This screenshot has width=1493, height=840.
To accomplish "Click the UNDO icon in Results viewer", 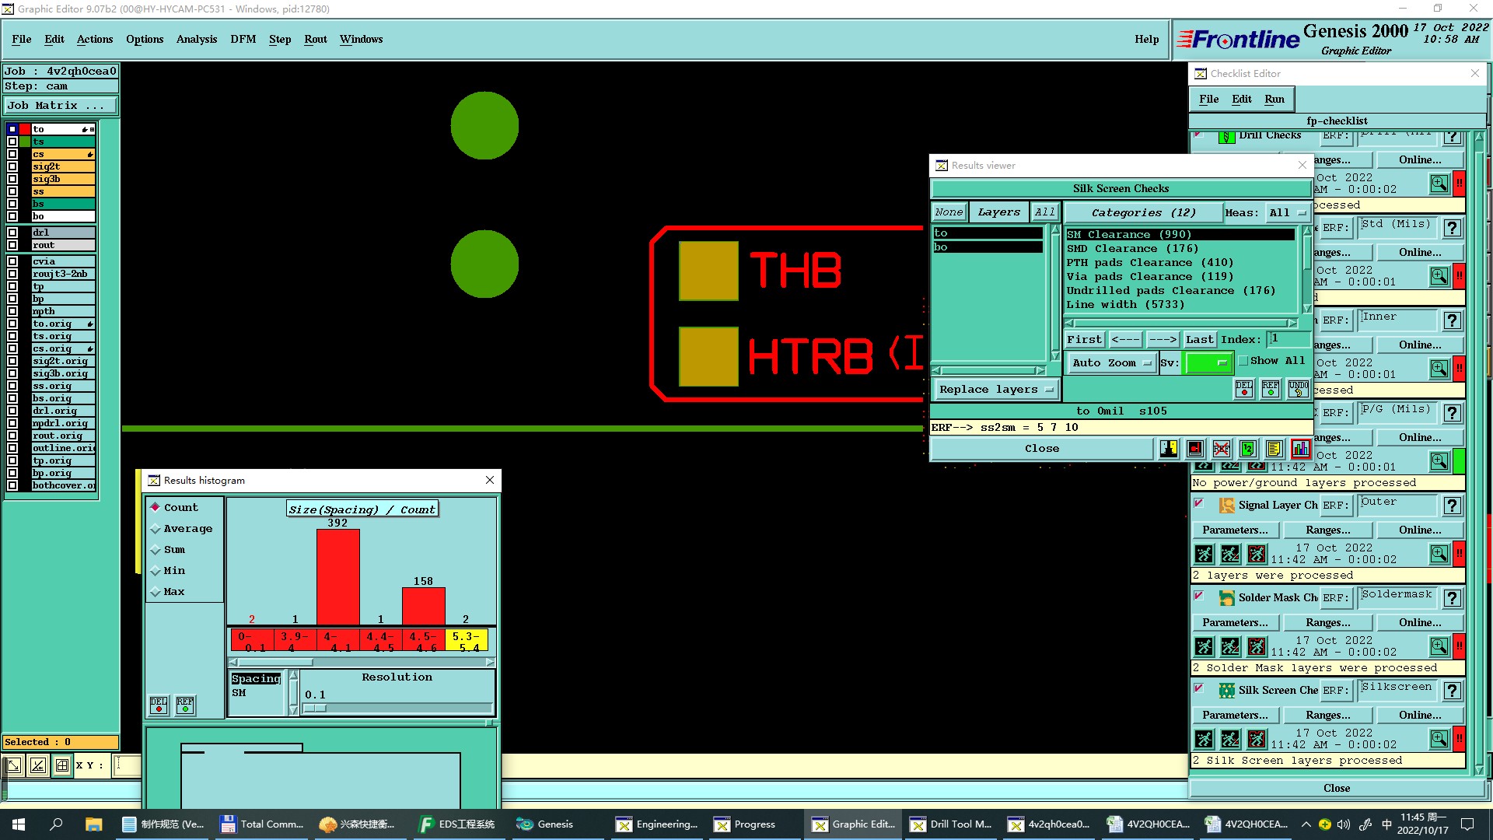I will (x=1298, y=389).
